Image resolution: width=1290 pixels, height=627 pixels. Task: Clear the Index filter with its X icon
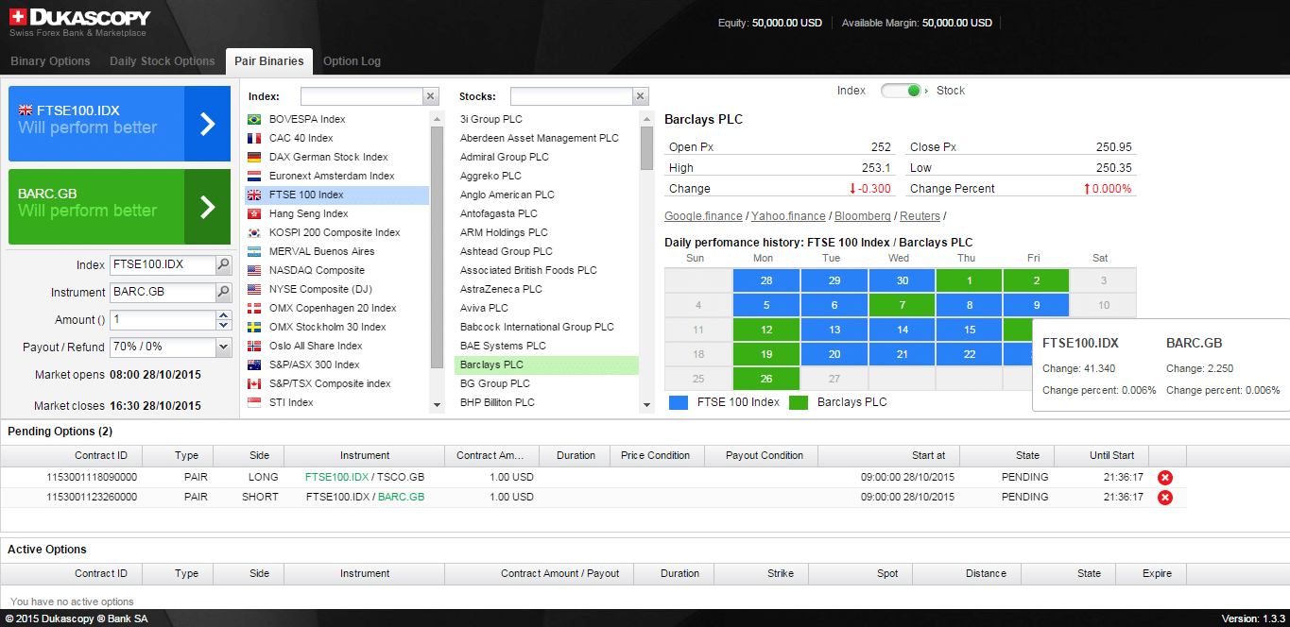pos(431,96)
